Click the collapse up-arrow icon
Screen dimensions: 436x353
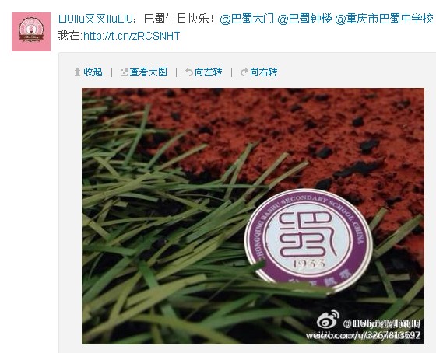[x=77, y=72]
